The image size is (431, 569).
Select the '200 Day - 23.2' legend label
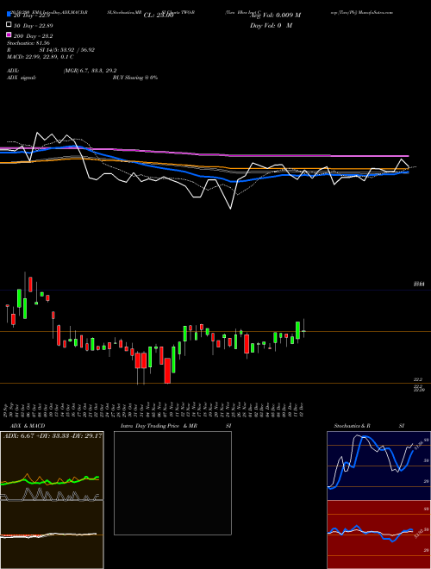click(x=33, y=36)
